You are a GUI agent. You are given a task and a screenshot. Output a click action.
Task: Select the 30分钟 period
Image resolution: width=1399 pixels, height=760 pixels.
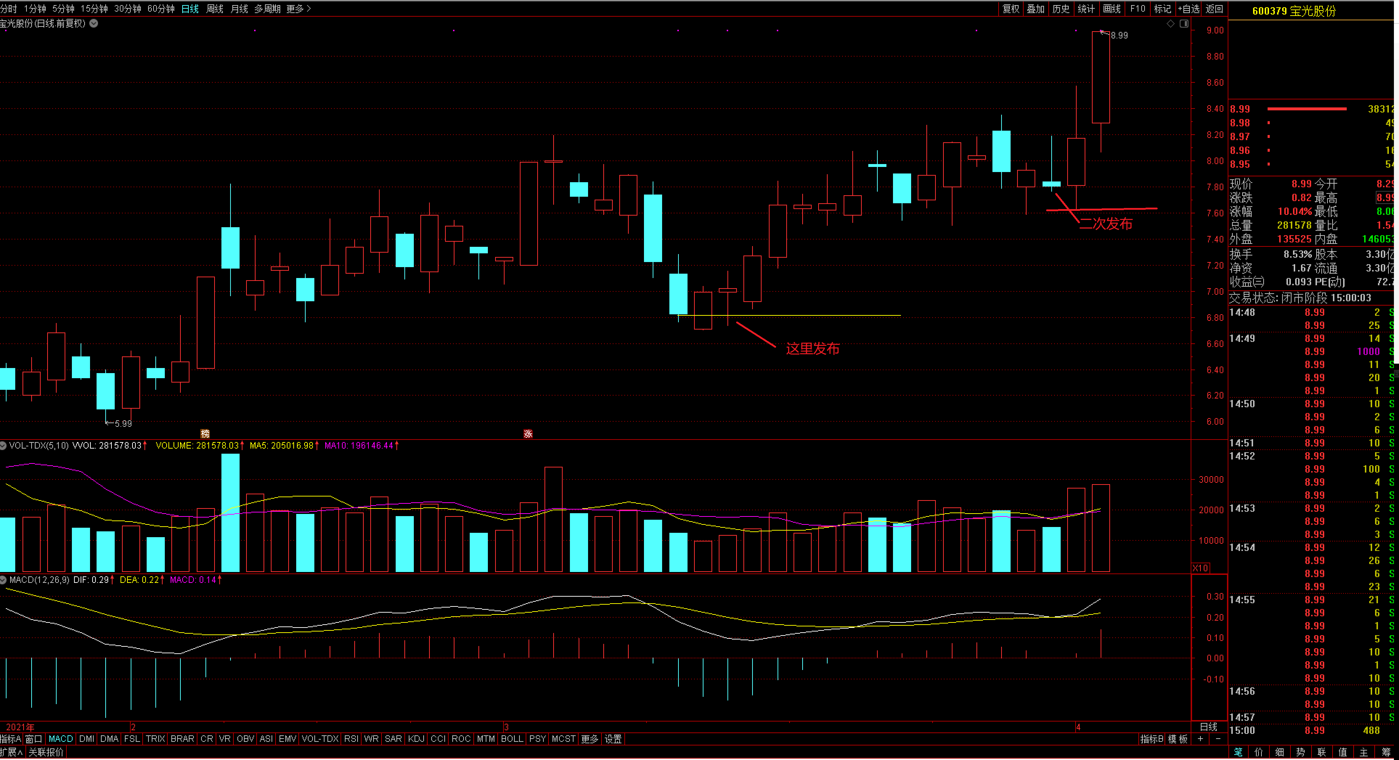click(x=128, y=9)
